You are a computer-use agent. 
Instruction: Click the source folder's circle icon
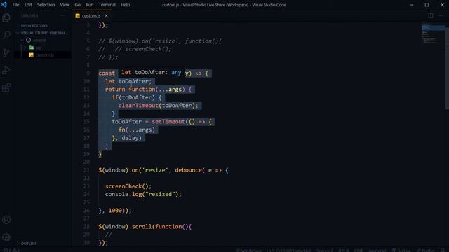click(28, 41)
